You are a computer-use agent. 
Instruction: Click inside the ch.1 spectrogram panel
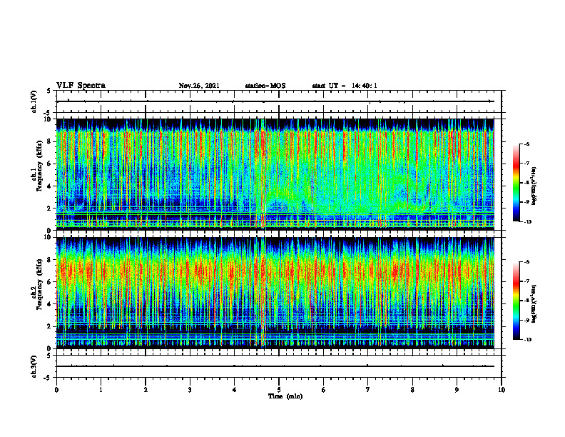pyautogui.click(x=275, y=174)
